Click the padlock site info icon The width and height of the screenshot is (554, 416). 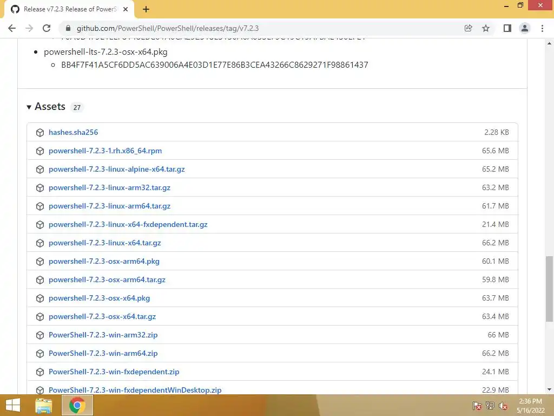click(x=68, y=28)
